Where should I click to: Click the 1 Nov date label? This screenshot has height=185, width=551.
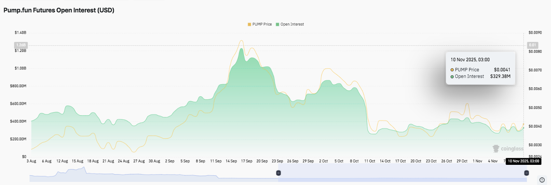tap(478, 161)
